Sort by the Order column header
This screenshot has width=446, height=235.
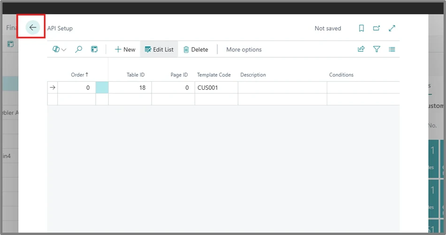pyautogui.click(x=79, y=75)
